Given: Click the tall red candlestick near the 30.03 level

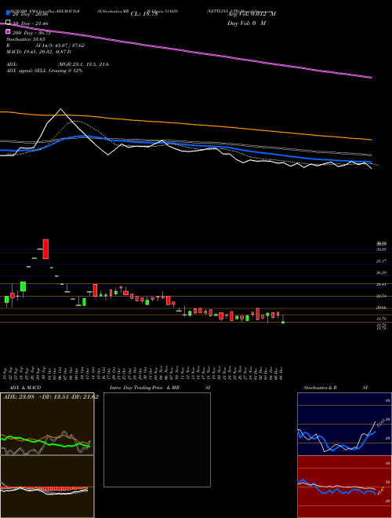Looking at the screenshot, I should [x=45, y=249].
